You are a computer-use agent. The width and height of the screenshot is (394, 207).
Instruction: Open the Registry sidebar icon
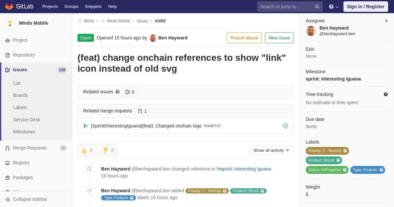click(x=8, y=163)
